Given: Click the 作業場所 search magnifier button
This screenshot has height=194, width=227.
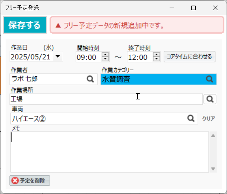Looking at the screenshot, I should [x=210, y=99].
